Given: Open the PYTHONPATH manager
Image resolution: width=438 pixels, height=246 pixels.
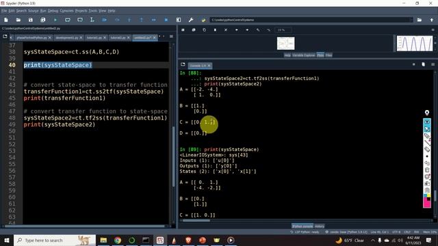Looking at the screenshot, I should pyautogui.click(x=203, y=20).
